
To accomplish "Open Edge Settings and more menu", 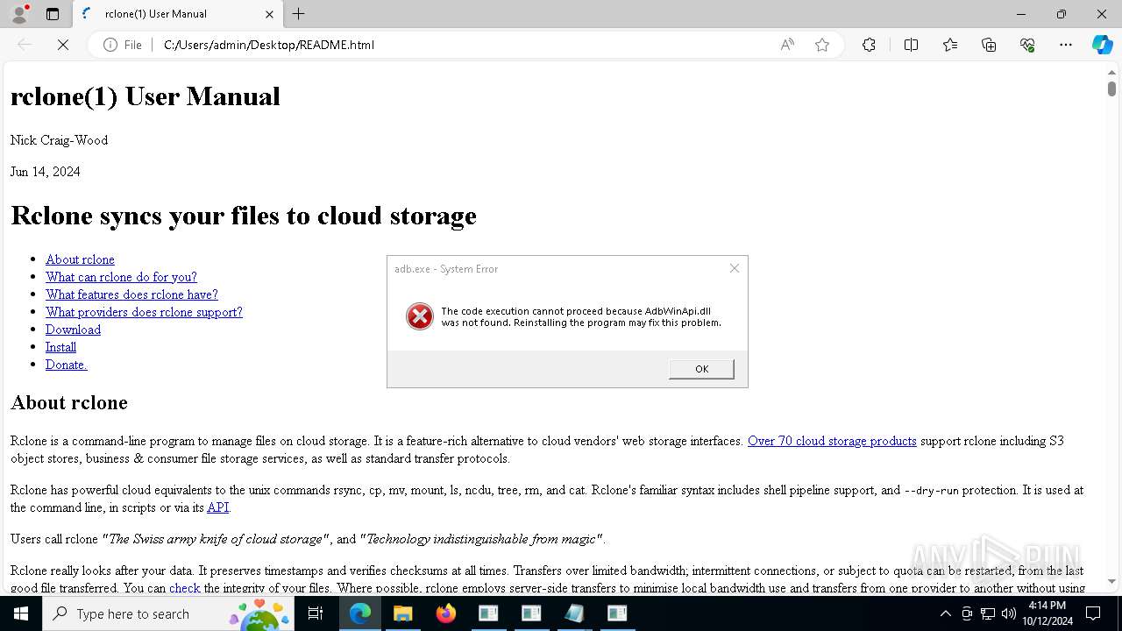I will click(x=1066, y=45).
